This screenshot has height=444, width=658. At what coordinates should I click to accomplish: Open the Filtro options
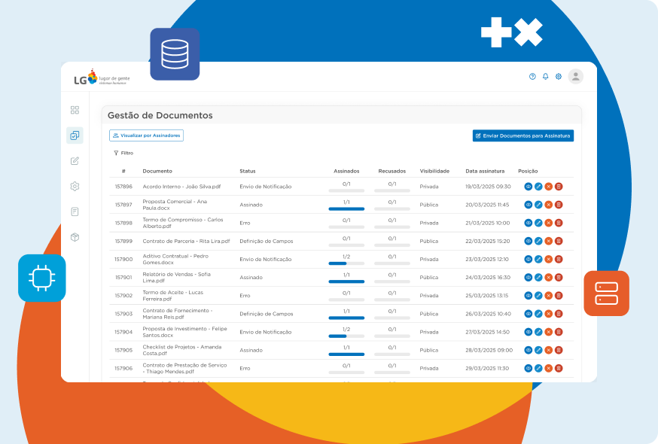pyautogui.click(x=123, y=153)
